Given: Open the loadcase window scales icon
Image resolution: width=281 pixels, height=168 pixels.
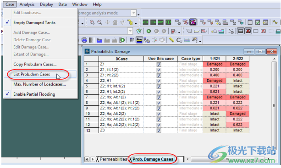Looking at the screenshot, I should 178,22.
